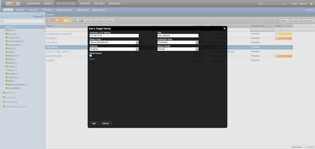Image resolution: width=315 pixels, height=149 pixels.
Task: Click the hclzenoss device row link
Action: tap(50, 60)
